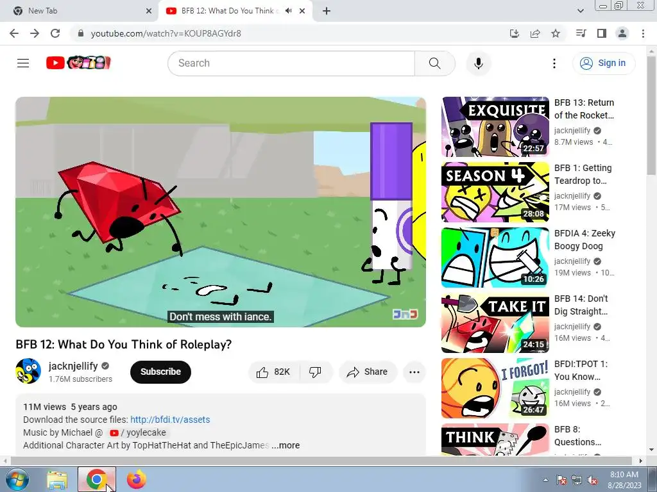Click the jacknjellify channel name

(x=73, y=366)
